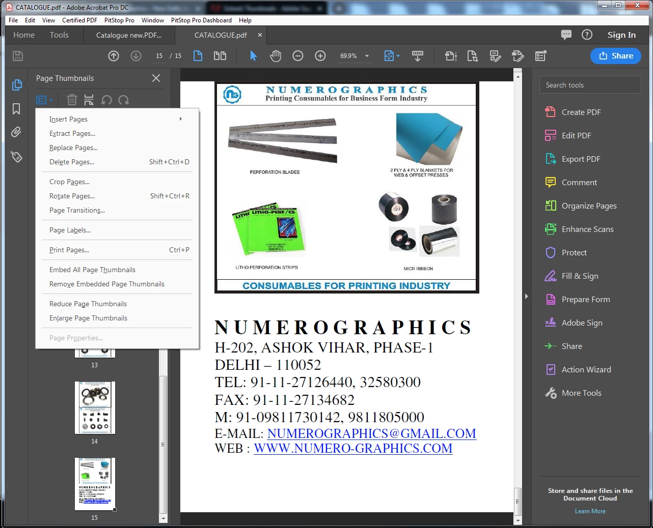Click the blue Share button
The width and height of the screenshot is (653, 528).
pyautogui.click(x=616, y=56)
